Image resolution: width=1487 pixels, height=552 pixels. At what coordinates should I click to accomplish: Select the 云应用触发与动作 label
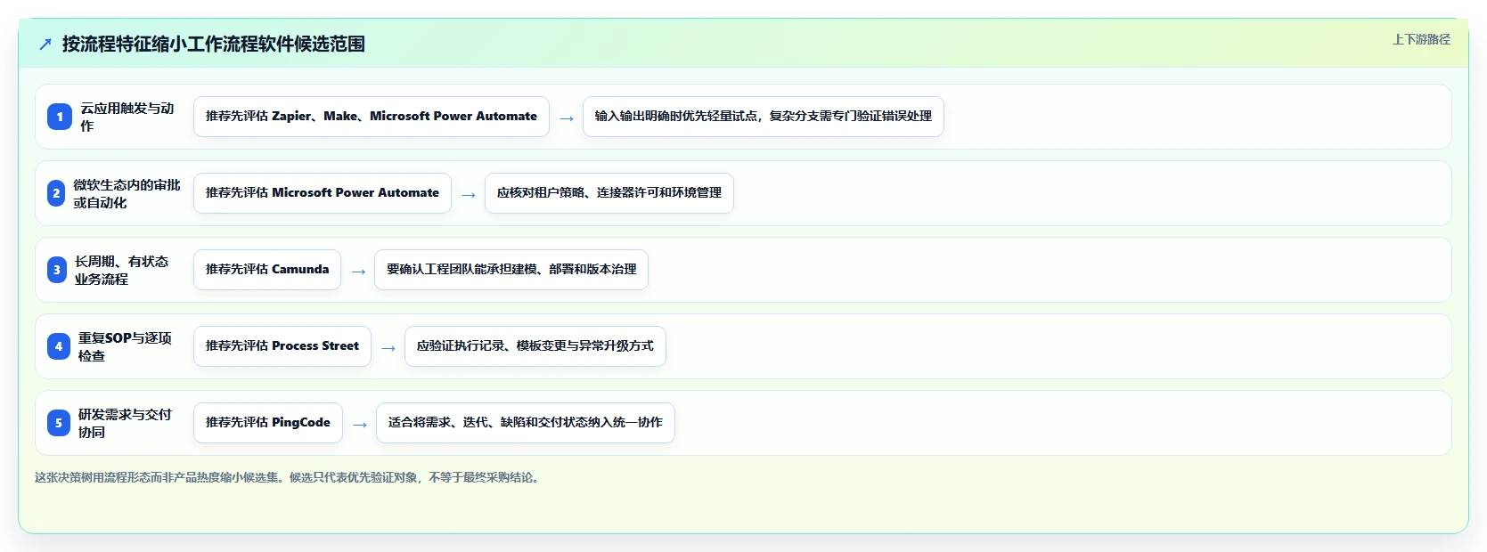coord(128,117)
